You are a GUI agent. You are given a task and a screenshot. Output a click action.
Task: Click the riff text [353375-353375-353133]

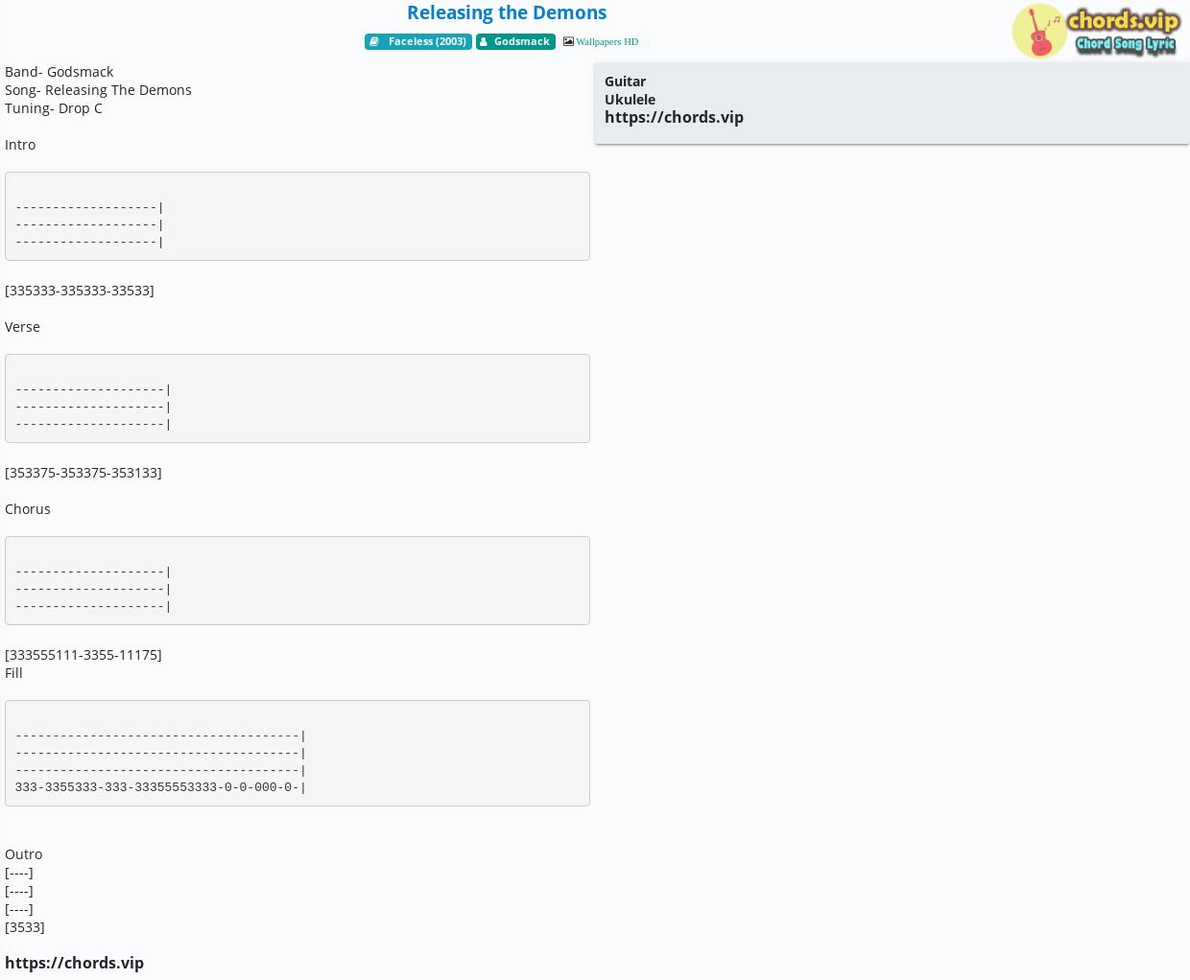[x=83, y=473]
